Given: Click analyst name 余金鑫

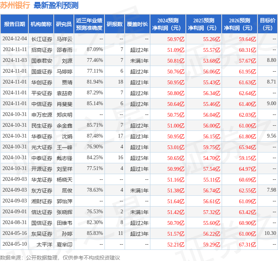Looking at the screenshot, I should click(x=64, y=126).
